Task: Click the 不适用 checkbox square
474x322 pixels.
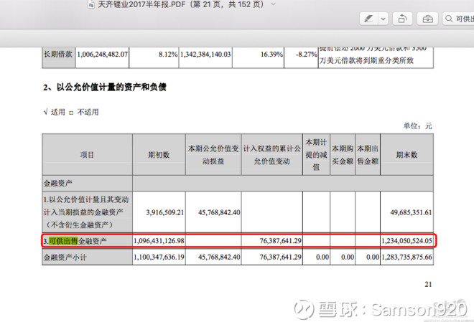Action: 71,113
